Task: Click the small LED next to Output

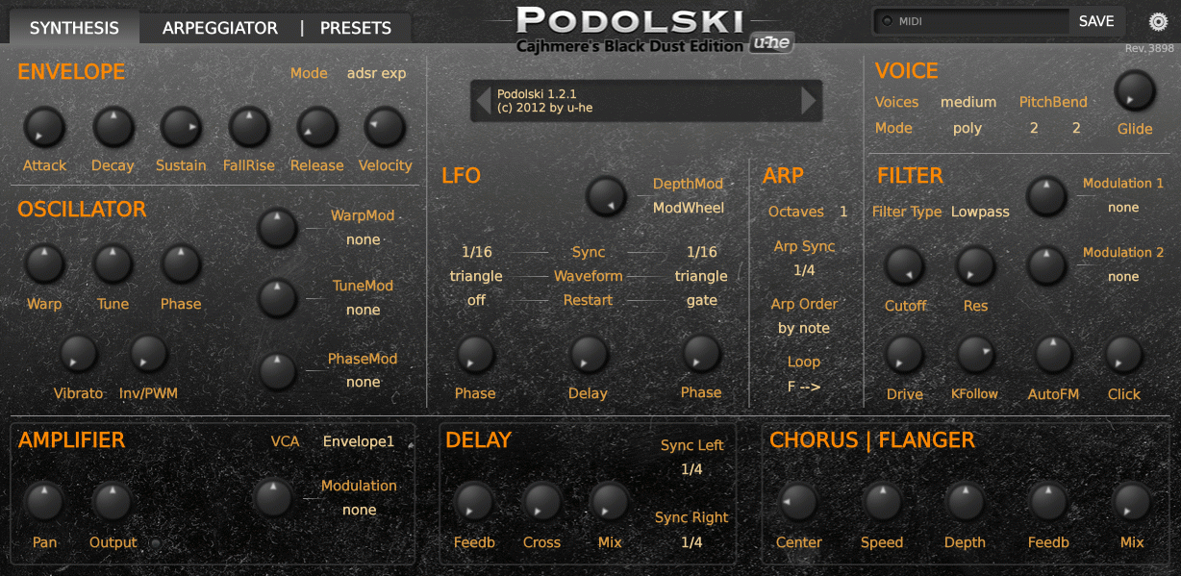Action: coord(155,544)
